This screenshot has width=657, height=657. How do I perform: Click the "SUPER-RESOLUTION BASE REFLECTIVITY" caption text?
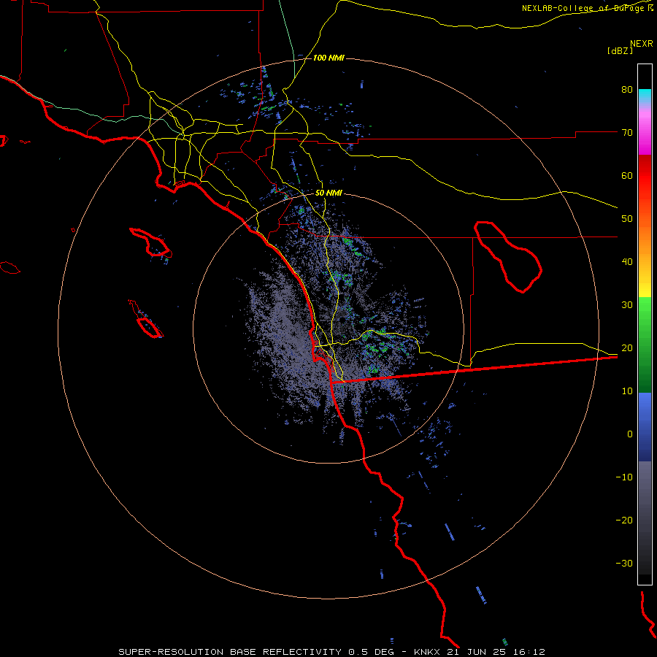[230, 652]
